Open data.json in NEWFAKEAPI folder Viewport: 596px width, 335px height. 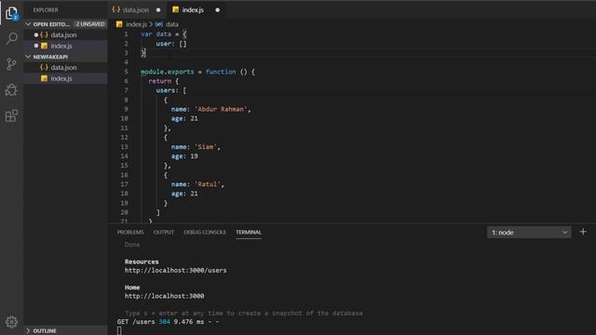65,68
